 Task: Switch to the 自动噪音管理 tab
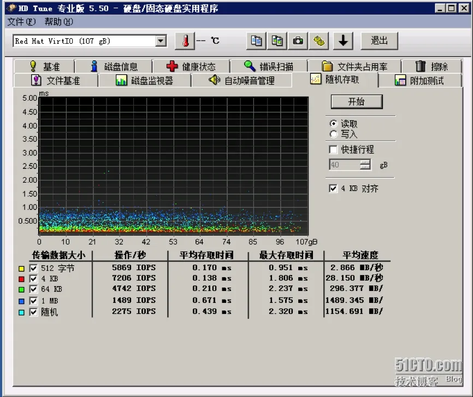pyautogui.click(x=241, y=80)
